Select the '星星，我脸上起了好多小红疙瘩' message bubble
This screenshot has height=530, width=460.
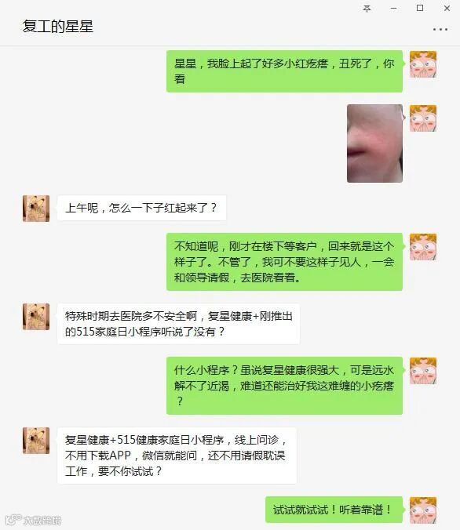click(x=284, y=71)
